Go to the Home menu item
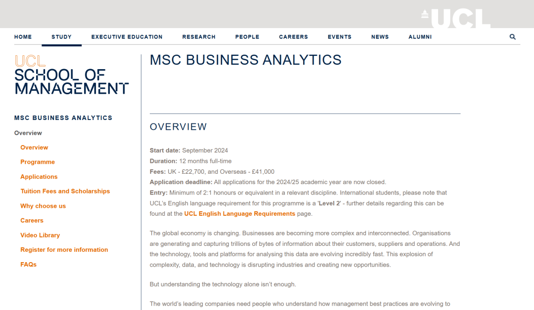534x310 pixels. click(x=23, y=37)
